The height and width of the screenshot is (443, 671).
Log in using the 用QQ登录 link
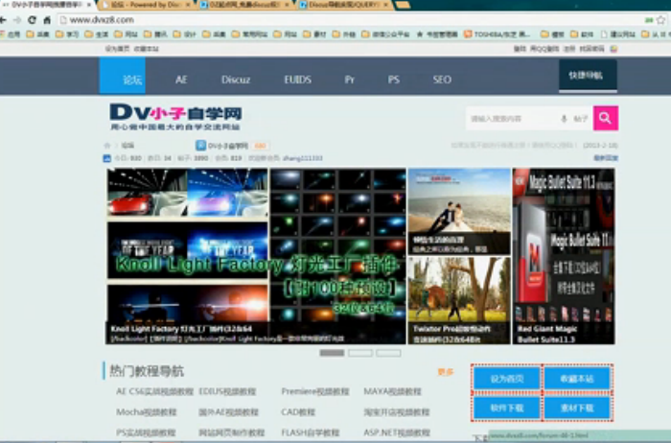(x=544, y=49)
